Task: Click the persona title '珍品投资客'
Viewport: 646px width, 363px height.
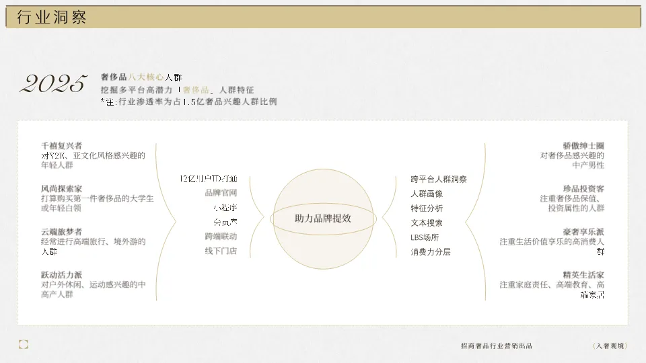Action: (583, 189)
